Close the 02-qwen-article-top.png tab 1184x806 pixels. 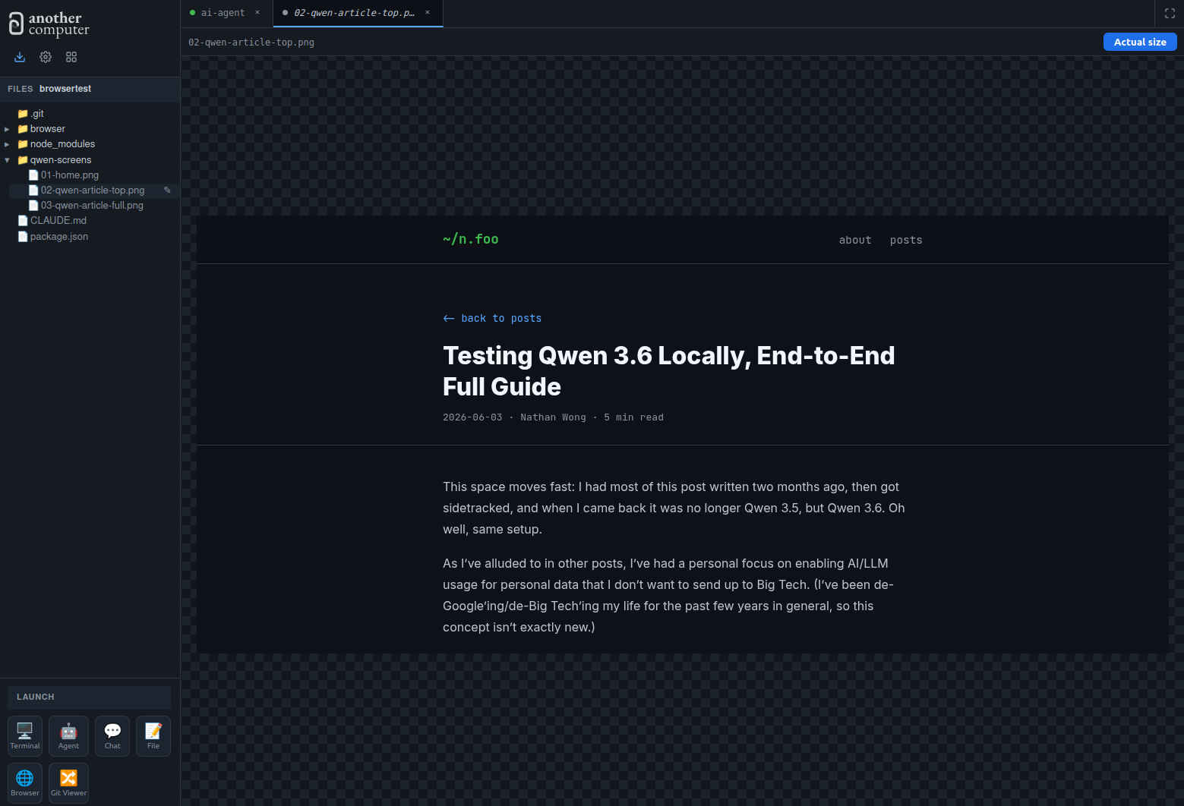point(428,12)
